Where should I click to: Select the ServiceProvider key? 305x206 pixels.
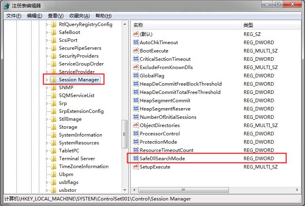point(77,72)
